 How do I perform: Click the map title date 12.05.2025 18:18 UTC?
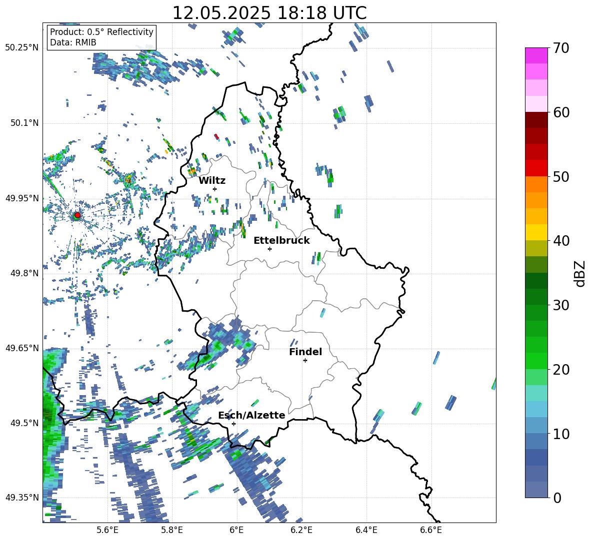pyautogui.click(x=269, y=13)
